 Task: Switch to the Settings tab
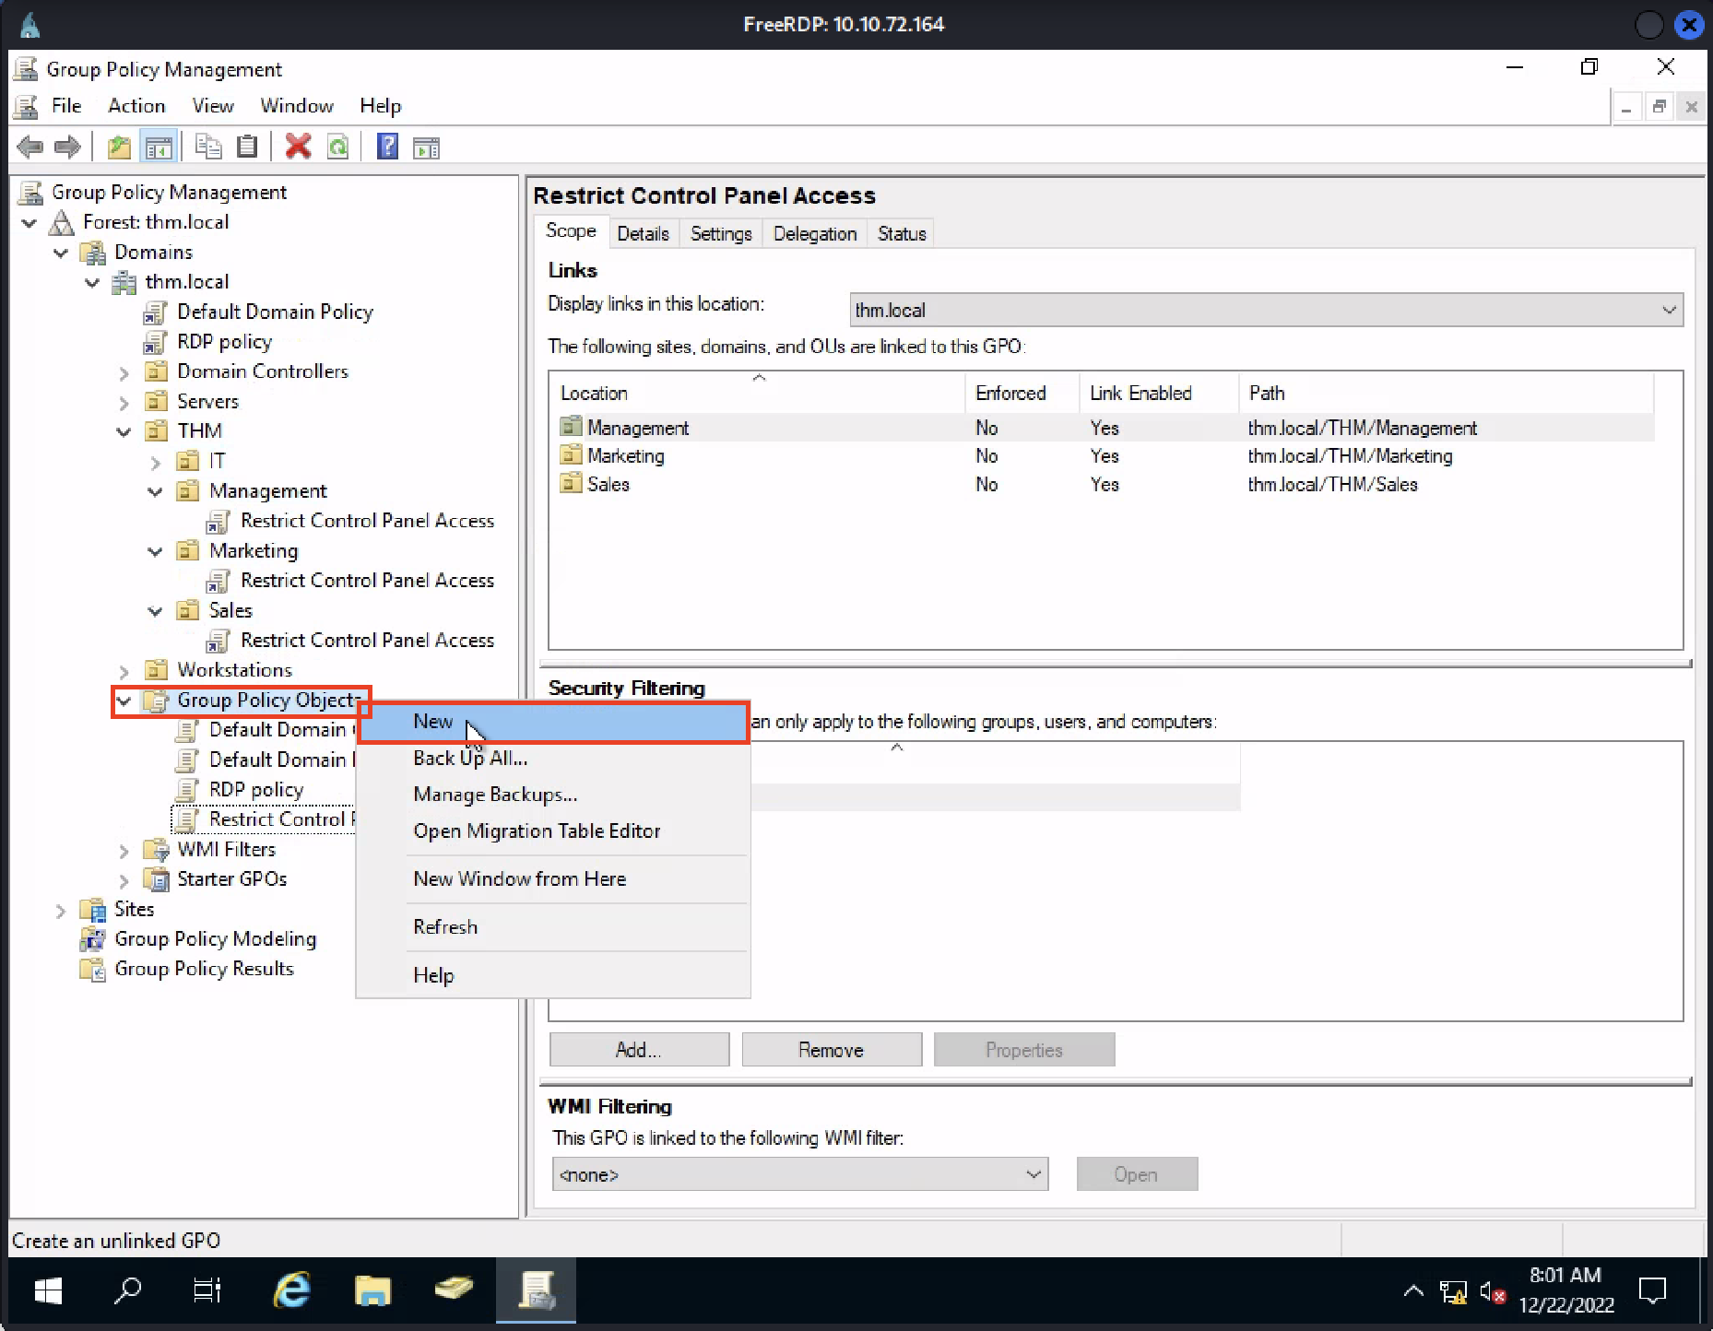click(721, 234)
